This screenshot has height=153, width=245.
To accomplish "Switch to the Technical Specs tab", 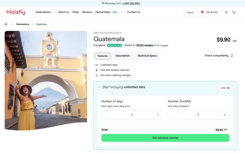I will tap(147, 56).
